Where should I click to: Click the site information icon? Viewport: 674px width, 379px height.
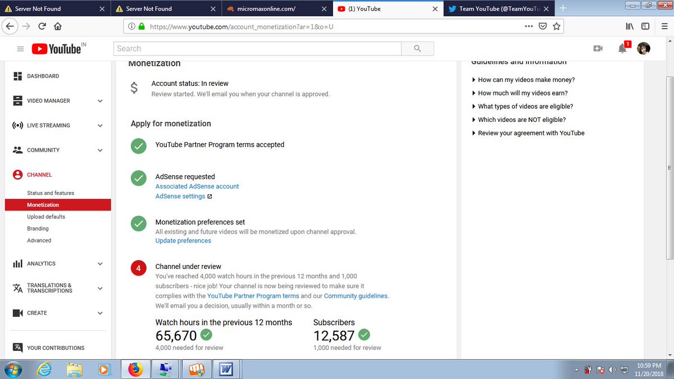click(131, 26)
